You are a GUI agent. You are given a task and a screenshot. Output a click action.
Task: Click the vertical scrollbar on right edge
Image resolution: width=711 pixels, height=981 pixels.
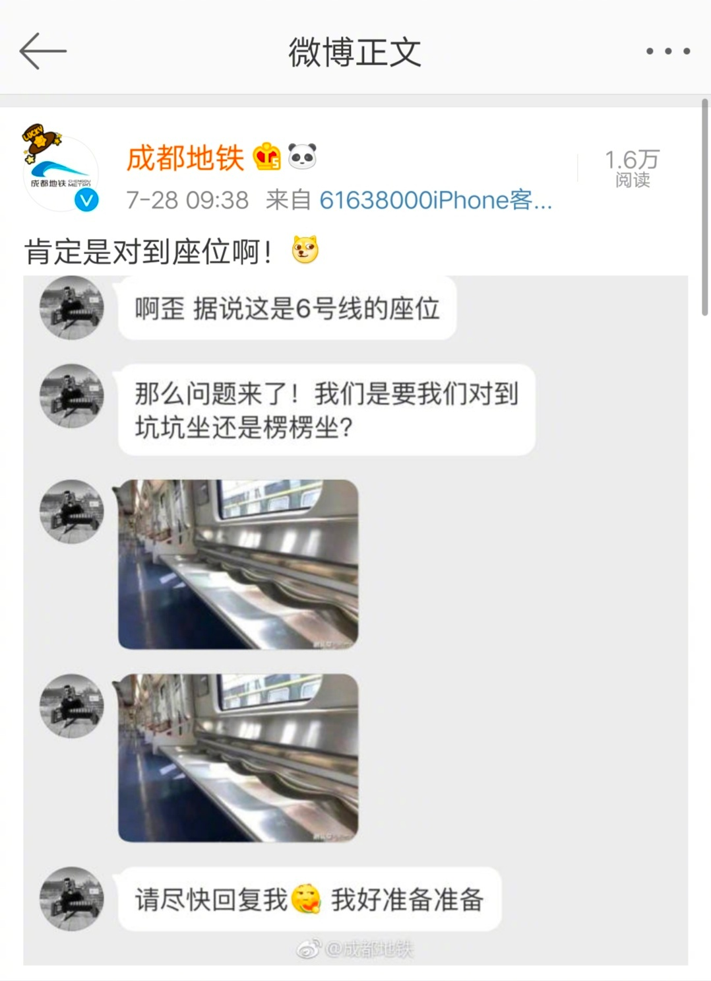point(704,208)
